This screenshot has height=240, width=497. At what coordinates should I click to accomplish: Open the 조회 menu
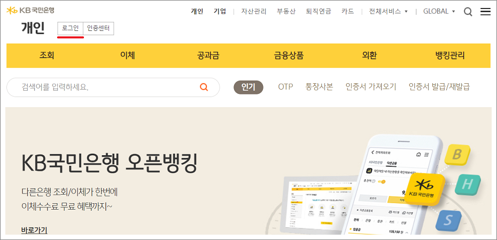pyautogui.click(x=46, y=55)
